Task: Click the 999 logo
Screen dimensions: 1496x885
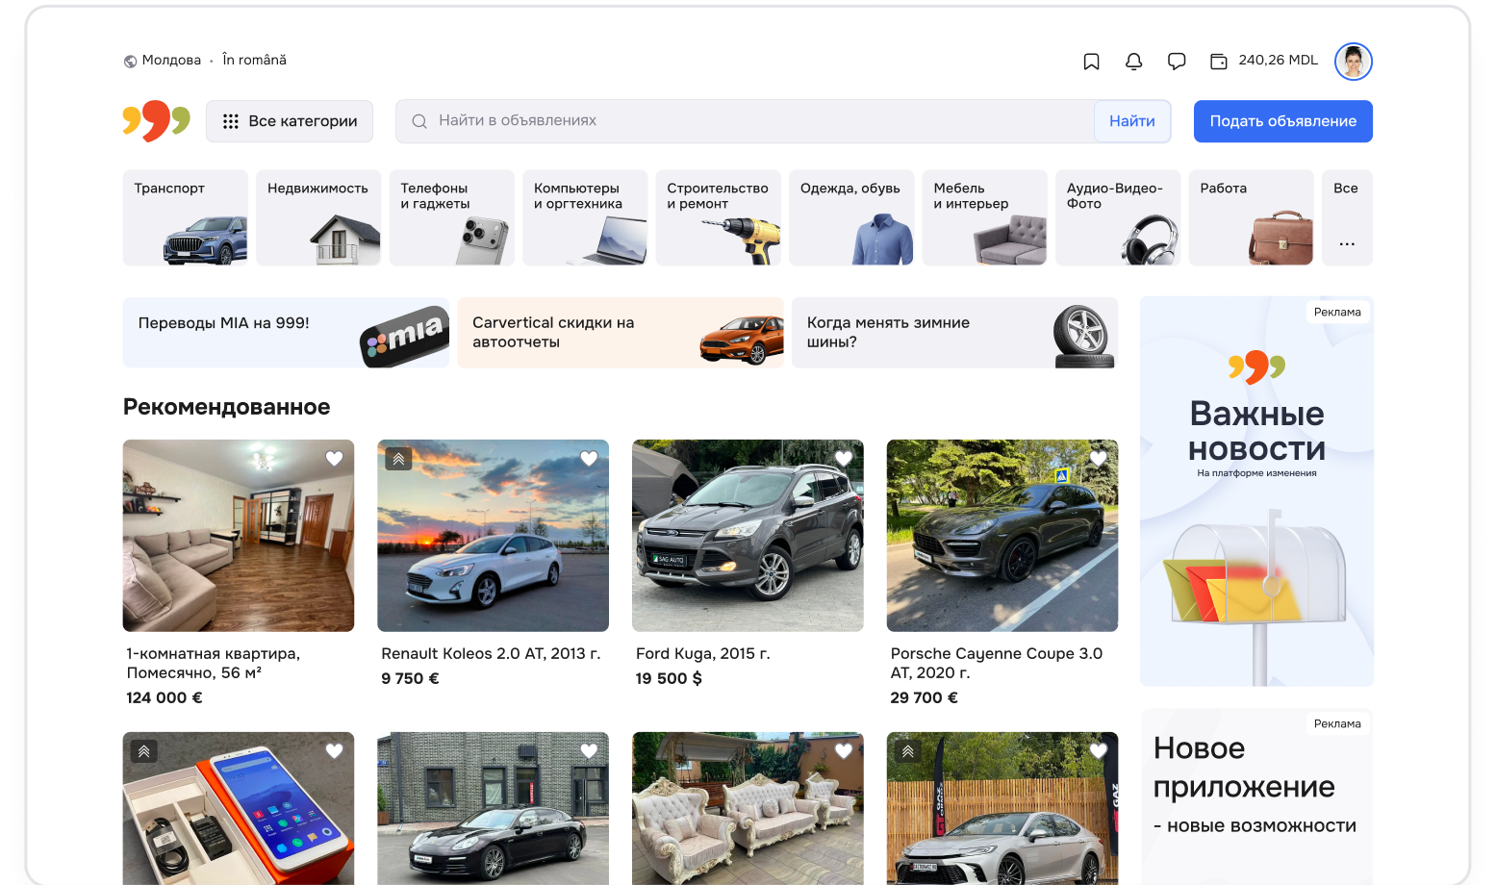Action: [x=156, y=121]
